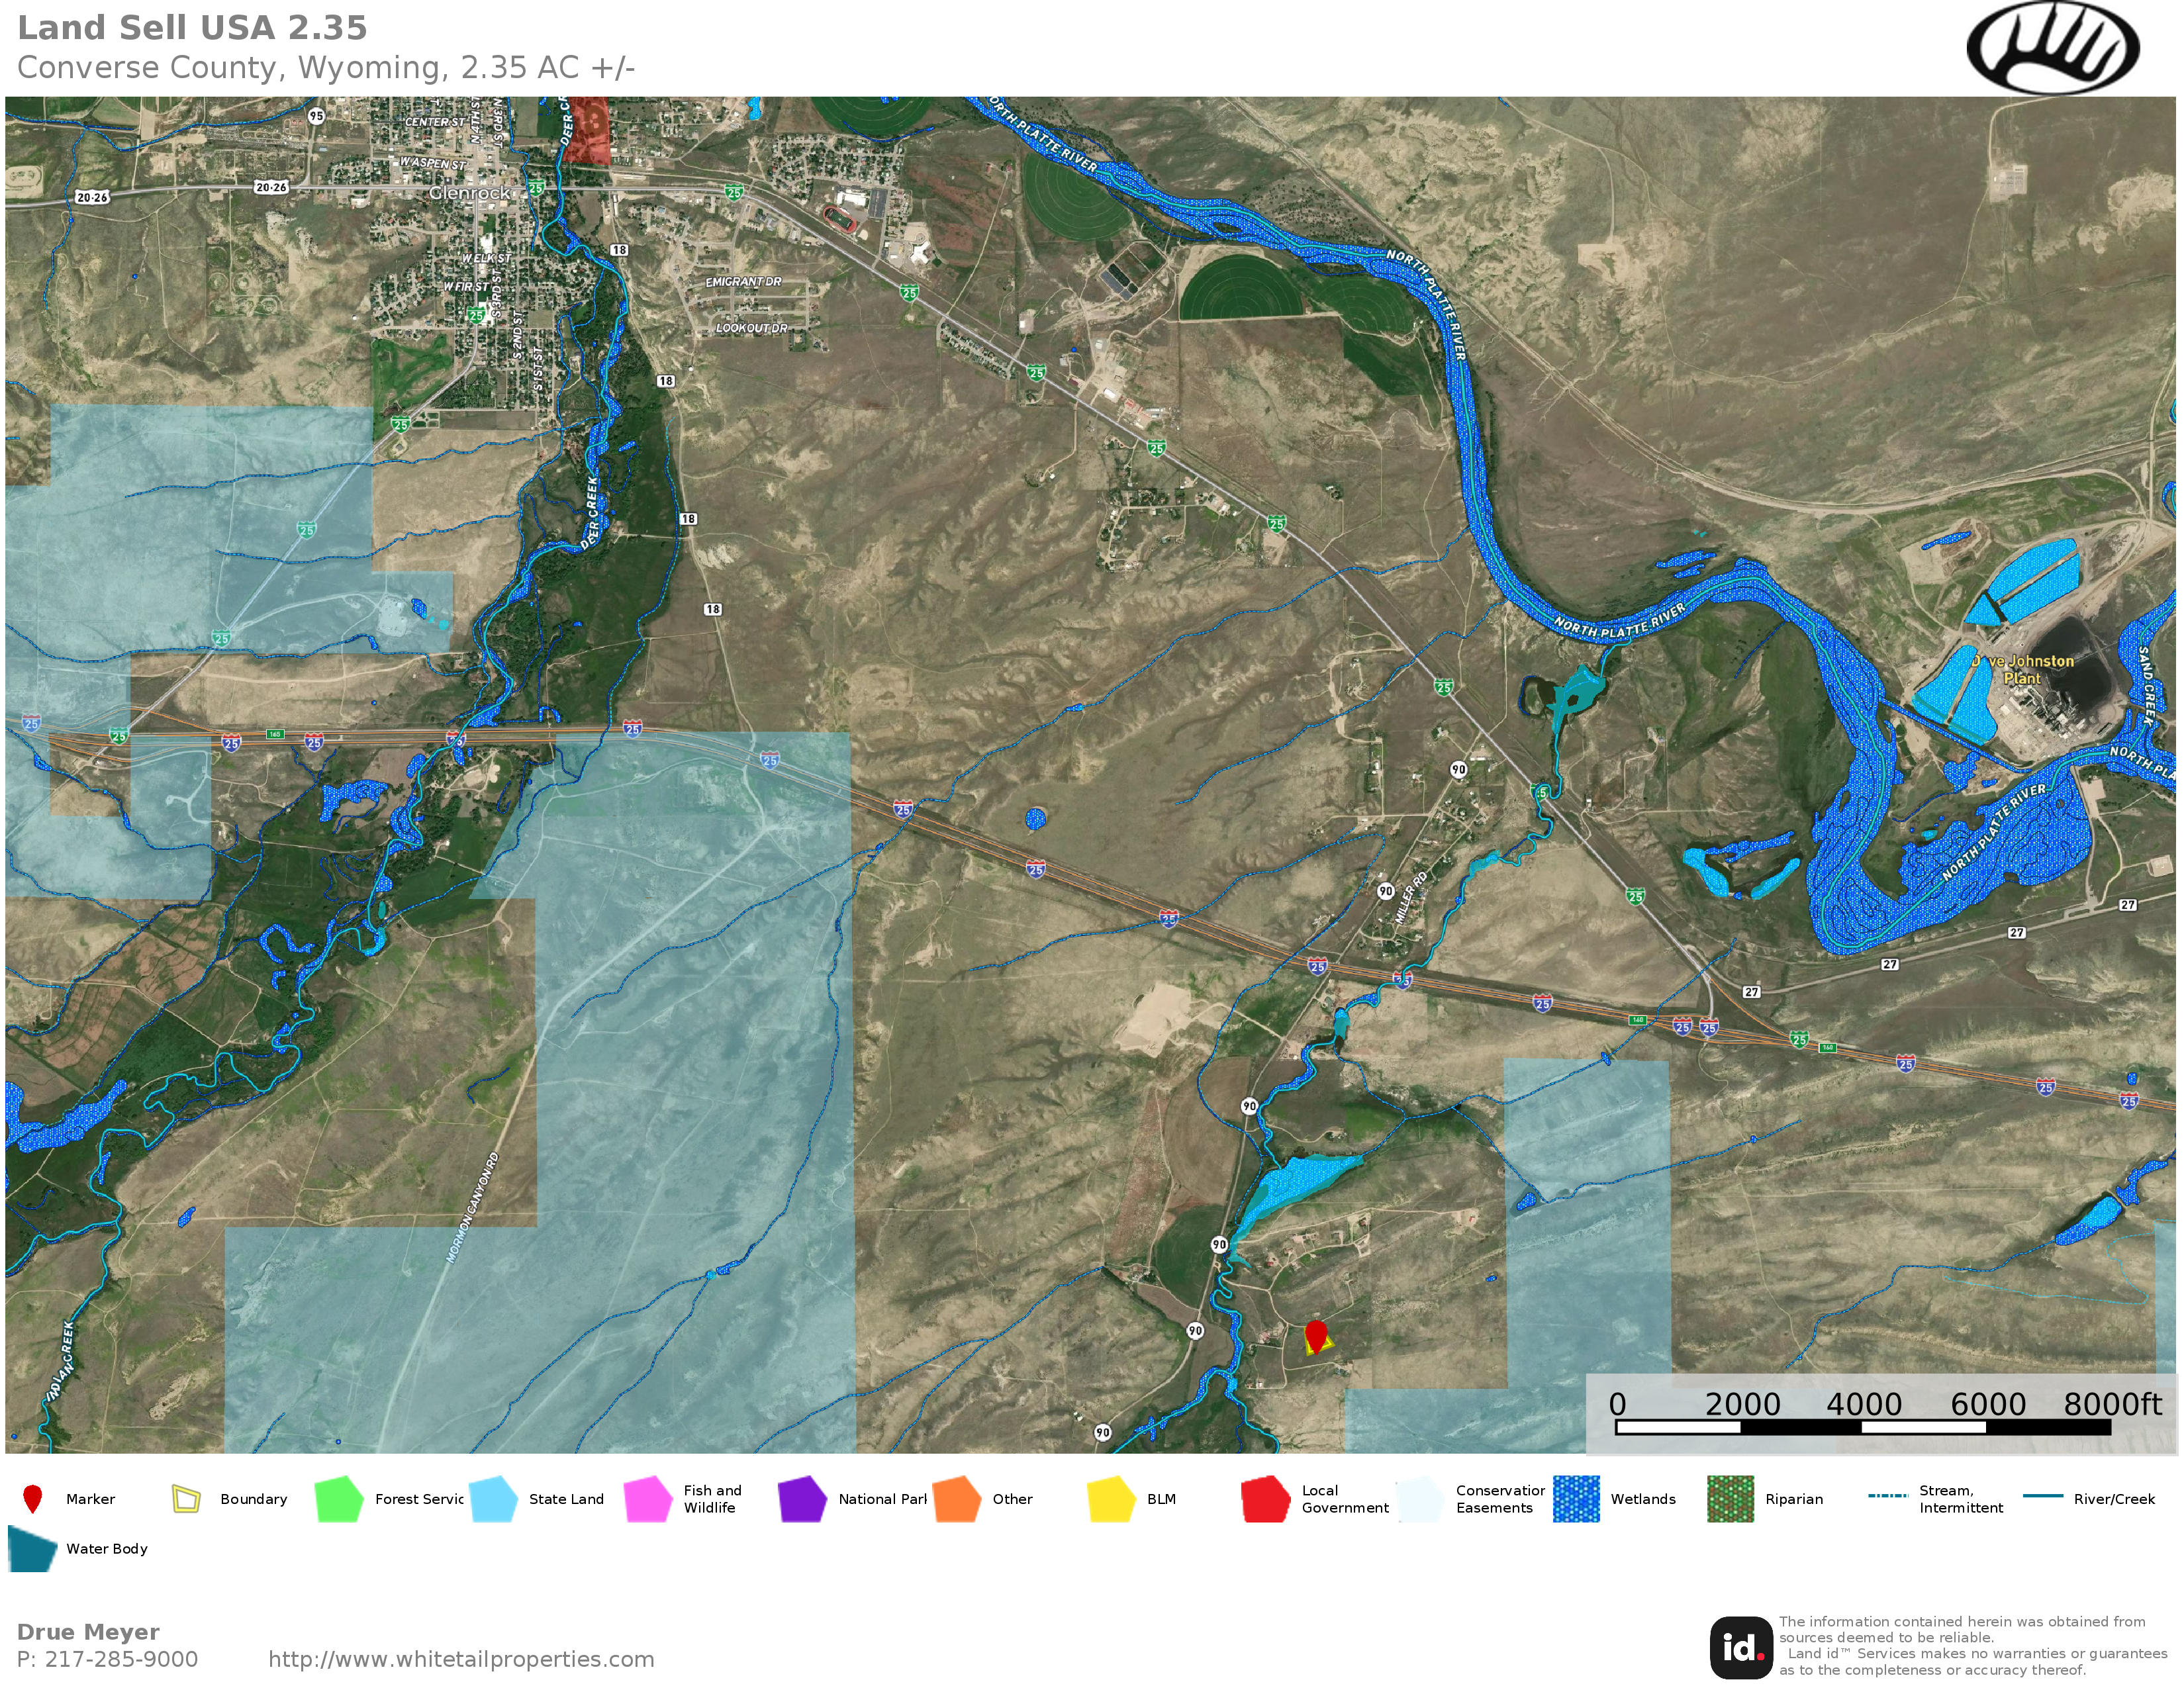Click the Glenrock town label on map
This screenshot has height=1688, width=2184.
[469, 193]
